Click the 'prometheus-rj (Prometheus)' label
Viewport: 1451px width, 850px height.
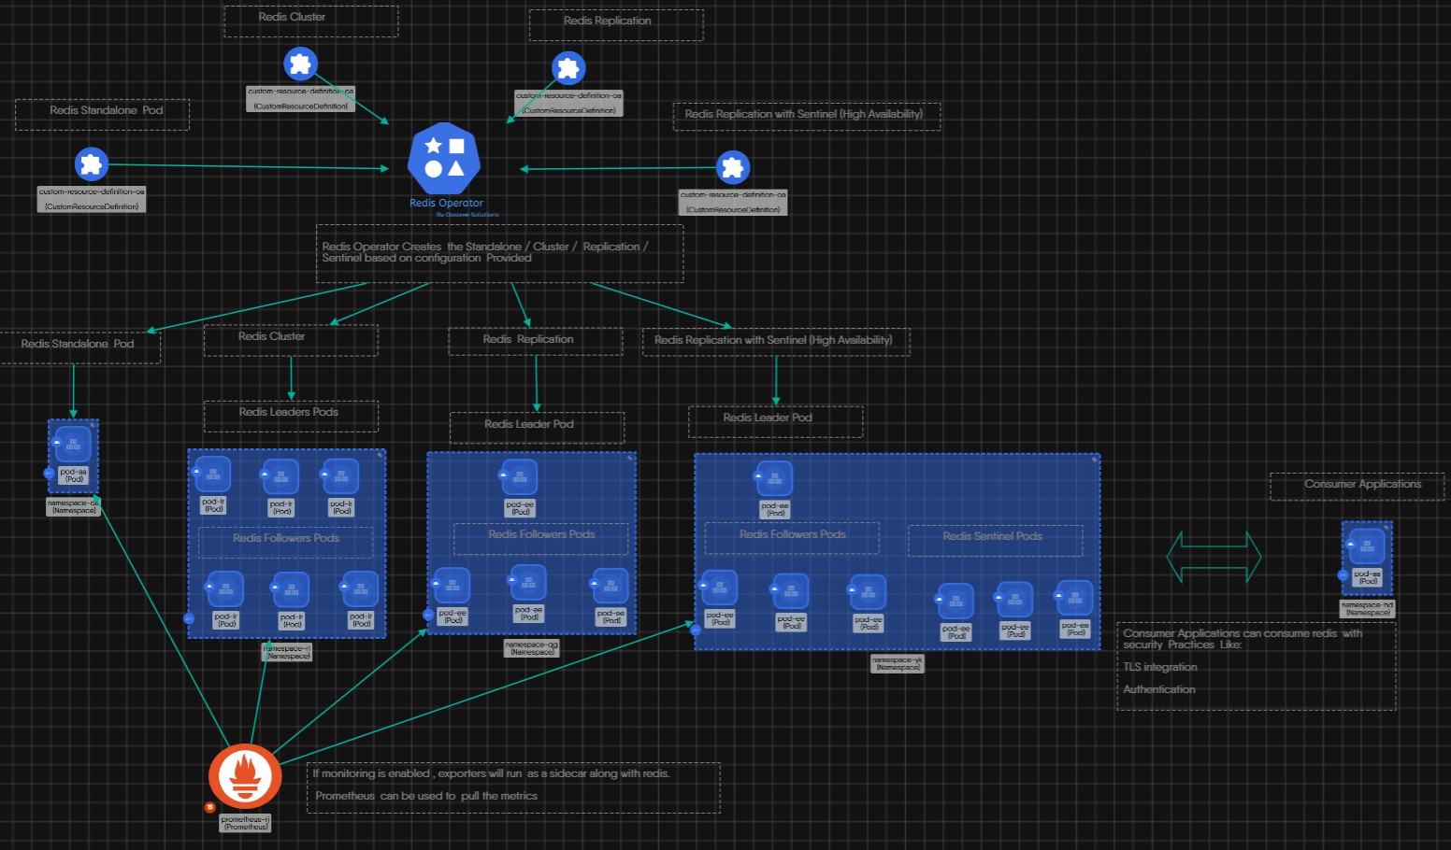click(x=246, y=823)
